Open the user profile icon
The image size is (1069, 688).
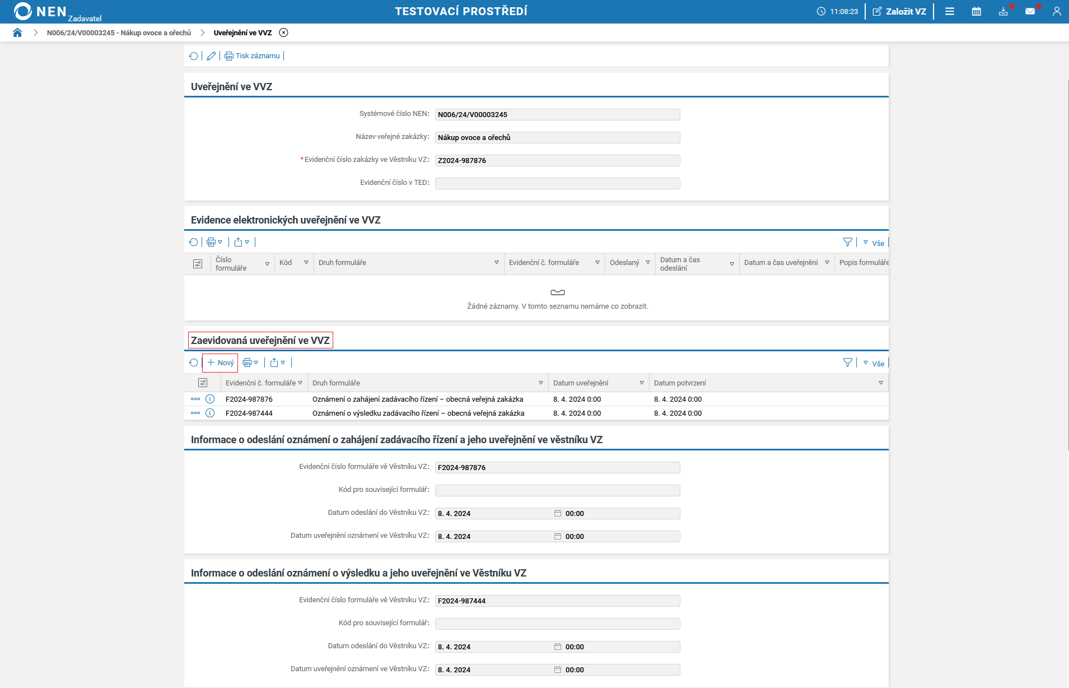pyautogui.click(x=1056, y=11)
